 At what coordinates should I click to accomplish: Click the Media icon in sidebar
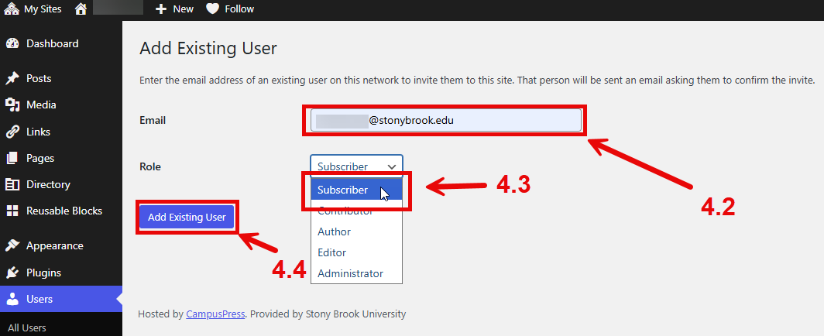(12, 105)
